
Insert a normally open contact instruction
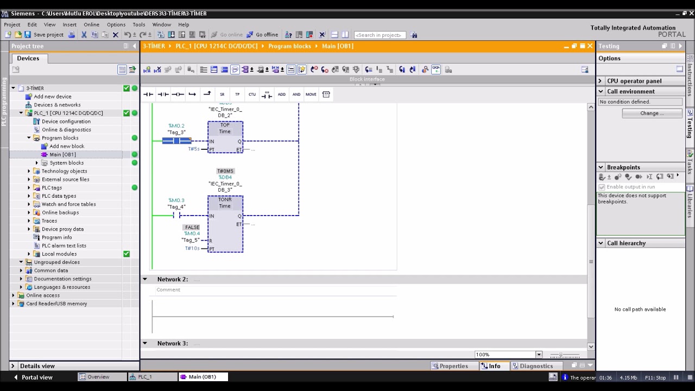pos(148,94)
